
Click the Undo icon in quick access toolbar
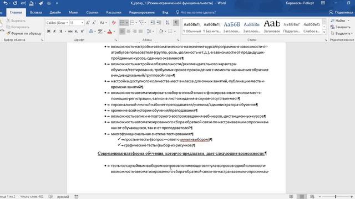tap(6, 3)
